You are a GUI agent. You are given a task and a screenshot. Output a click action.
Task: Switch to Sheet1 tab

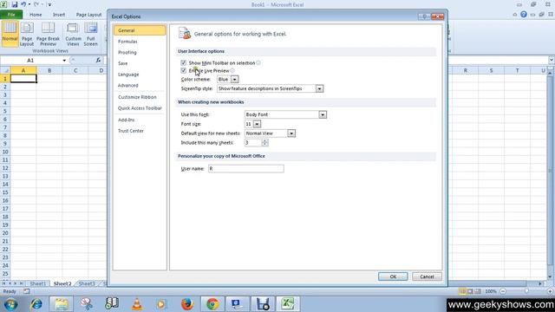tap(38, 283)
